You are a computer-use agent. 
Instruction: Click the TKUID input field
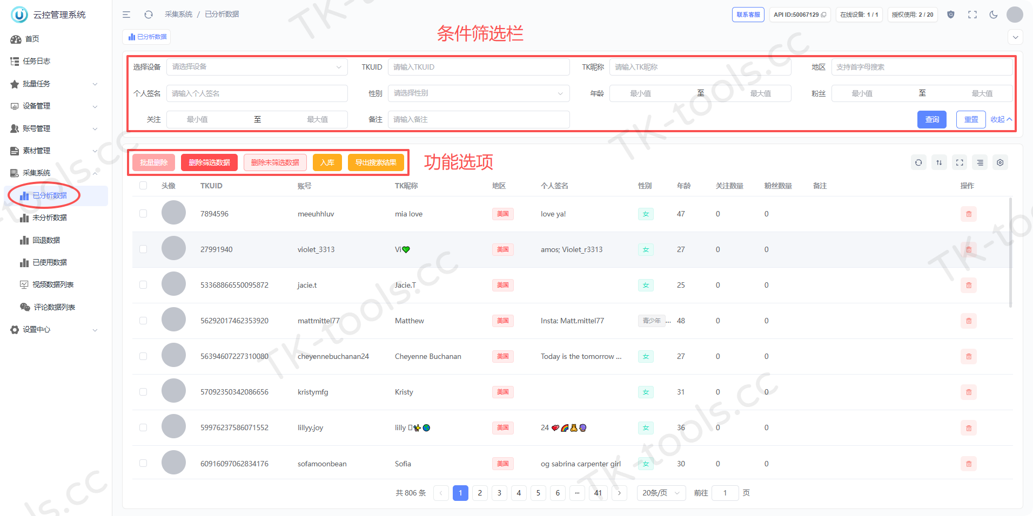pyautogui.click(x=479, y=67)
